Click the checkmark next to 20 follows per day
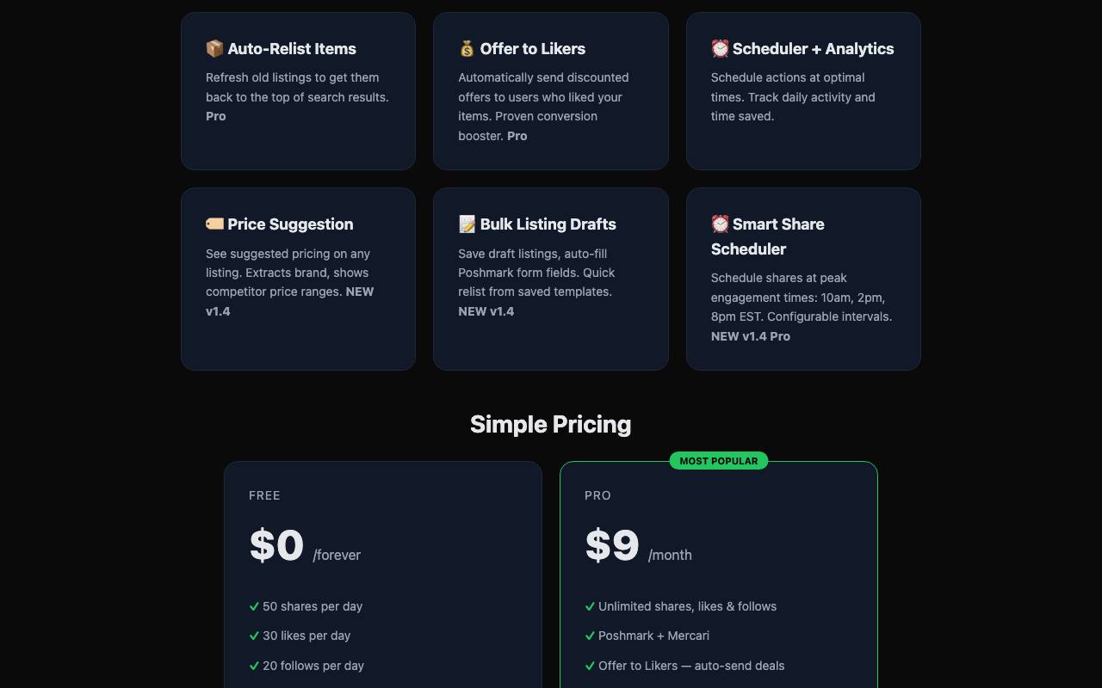 [x=254, y=666]
